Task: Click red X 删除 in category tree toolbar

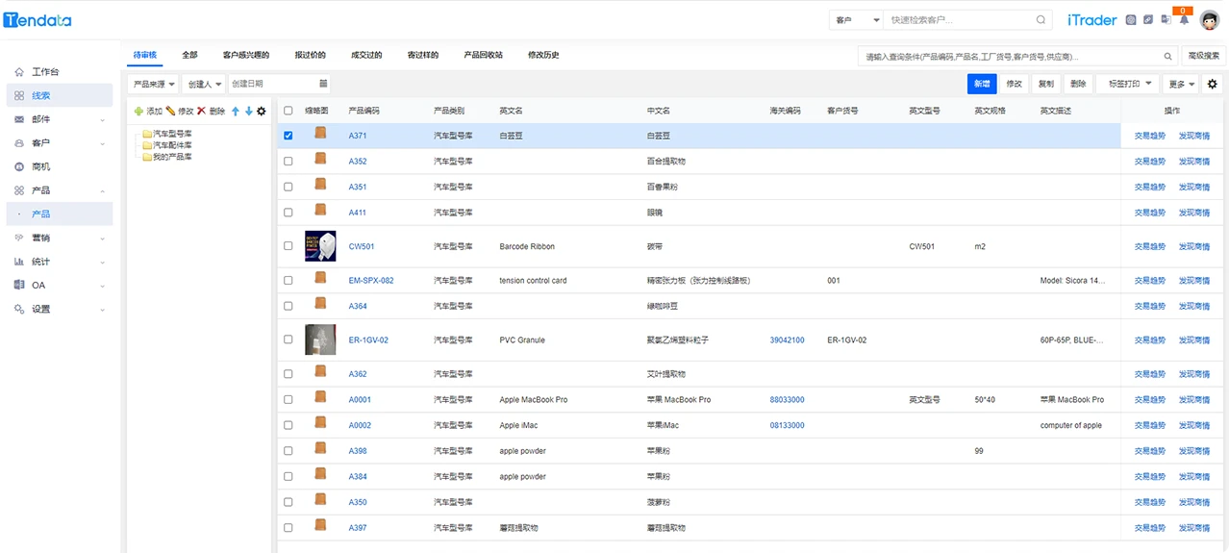Action: pos(211,112)
